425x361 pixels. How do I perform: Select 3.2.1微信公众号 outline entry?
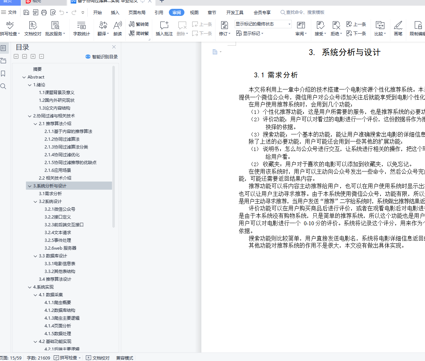(x=60, y=209)
